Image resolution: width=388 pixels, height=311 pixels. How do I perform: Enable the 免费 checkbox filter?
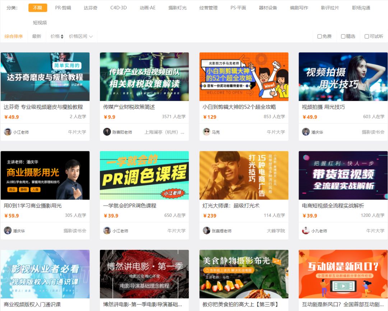click(319, 36)
